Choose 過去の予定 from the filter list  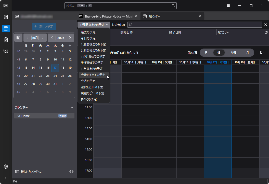94,32
